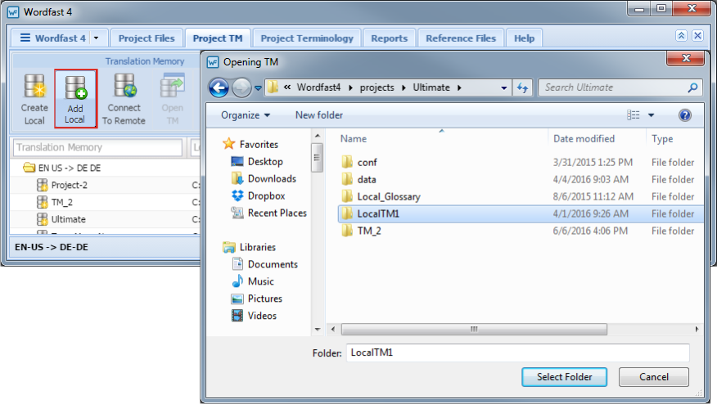This screenshot has width=717, height=404.
Task: Open the blue Help question-mark icon
Action: pos(684,115)
